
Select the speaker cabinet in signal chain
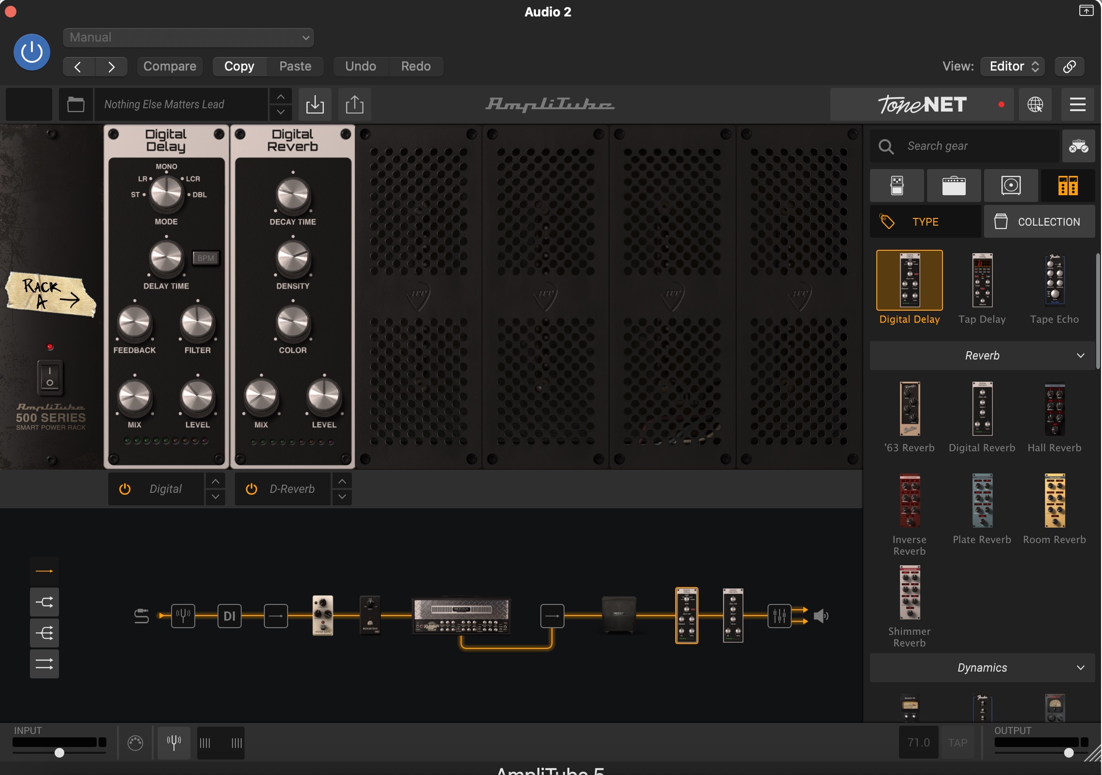tap(619, 616)
